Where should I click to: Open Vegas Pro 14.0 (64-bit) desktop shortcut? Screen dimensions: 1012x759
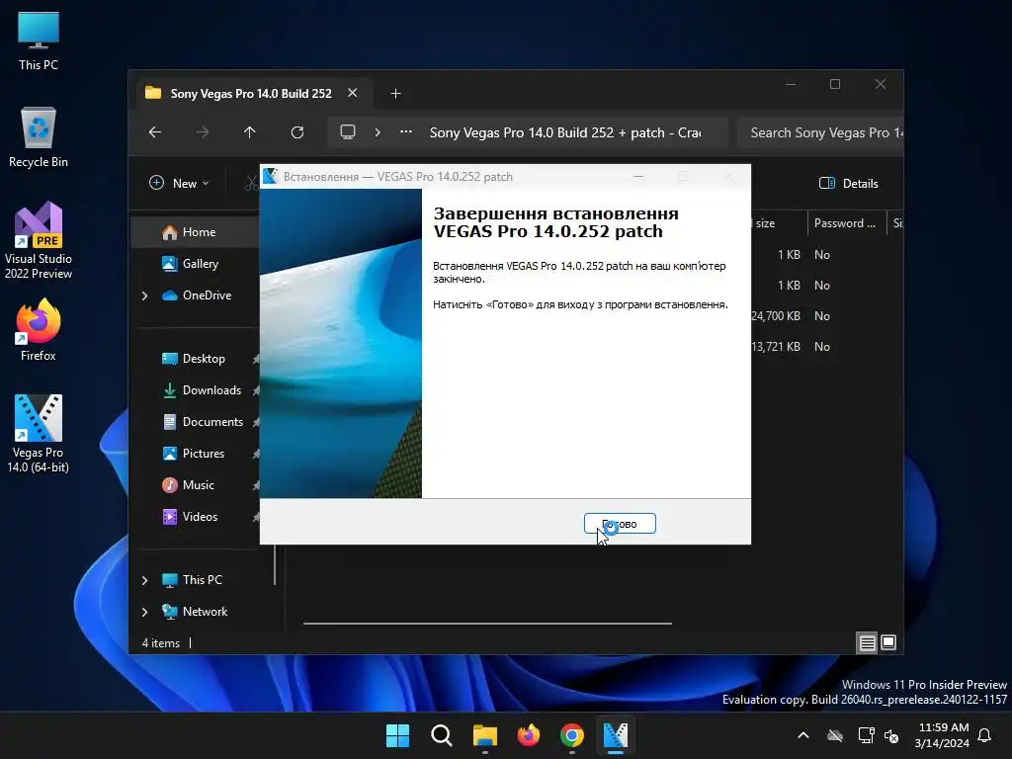39,433
